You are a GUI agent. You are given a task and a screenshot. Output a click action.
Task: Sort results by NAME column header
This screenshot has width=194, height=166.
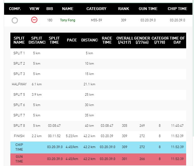[x=68, y=9]
